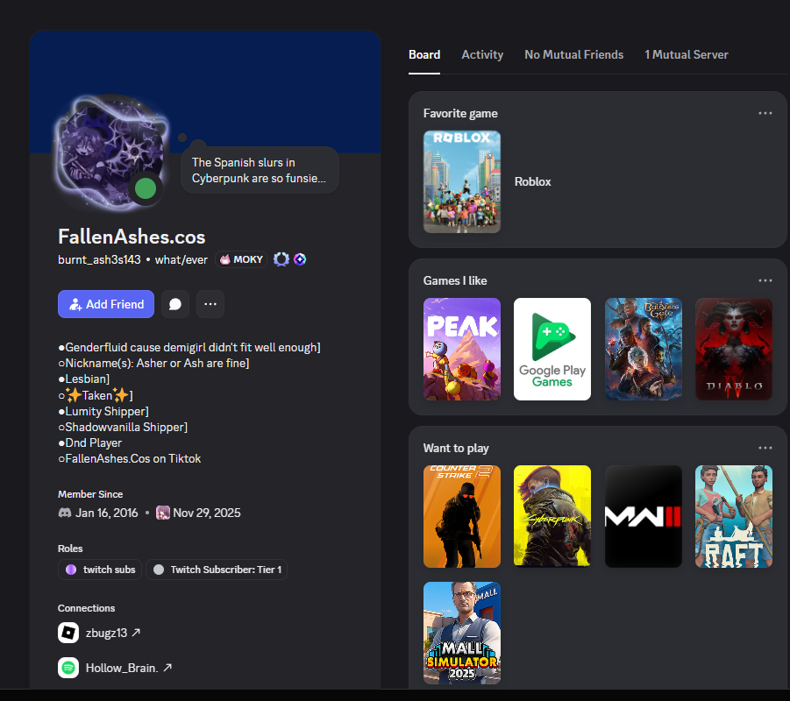Screen dimensions: 790x701
Task: Click the Cyberpunk game cover
Action: click(x=552, y=516)
